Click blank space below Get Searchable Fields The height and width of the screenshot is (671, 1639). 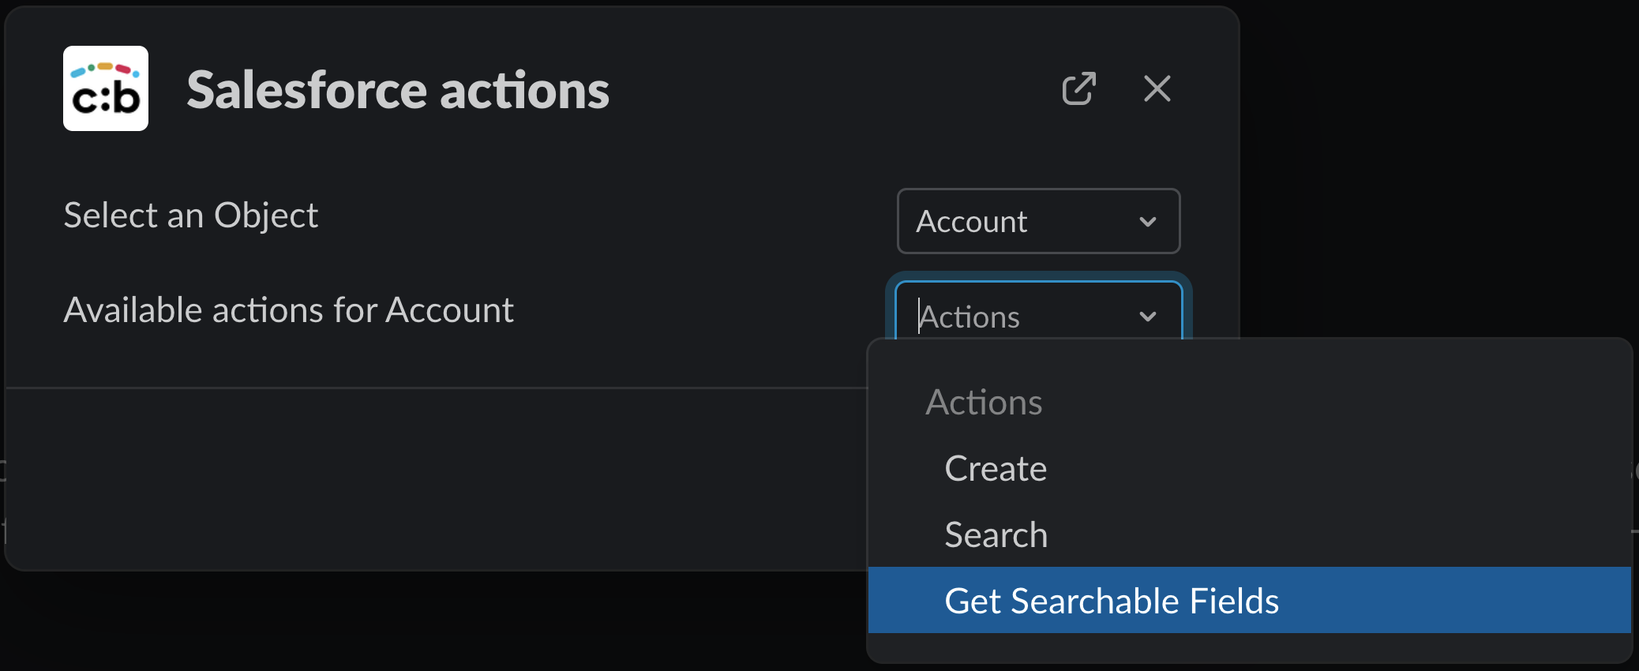(1247, 647)
